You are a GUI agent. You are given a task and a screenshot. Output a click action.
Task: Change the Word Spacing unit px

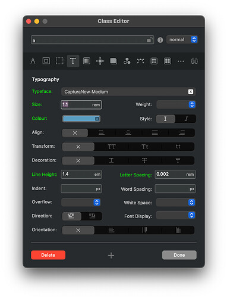point(192,189)
